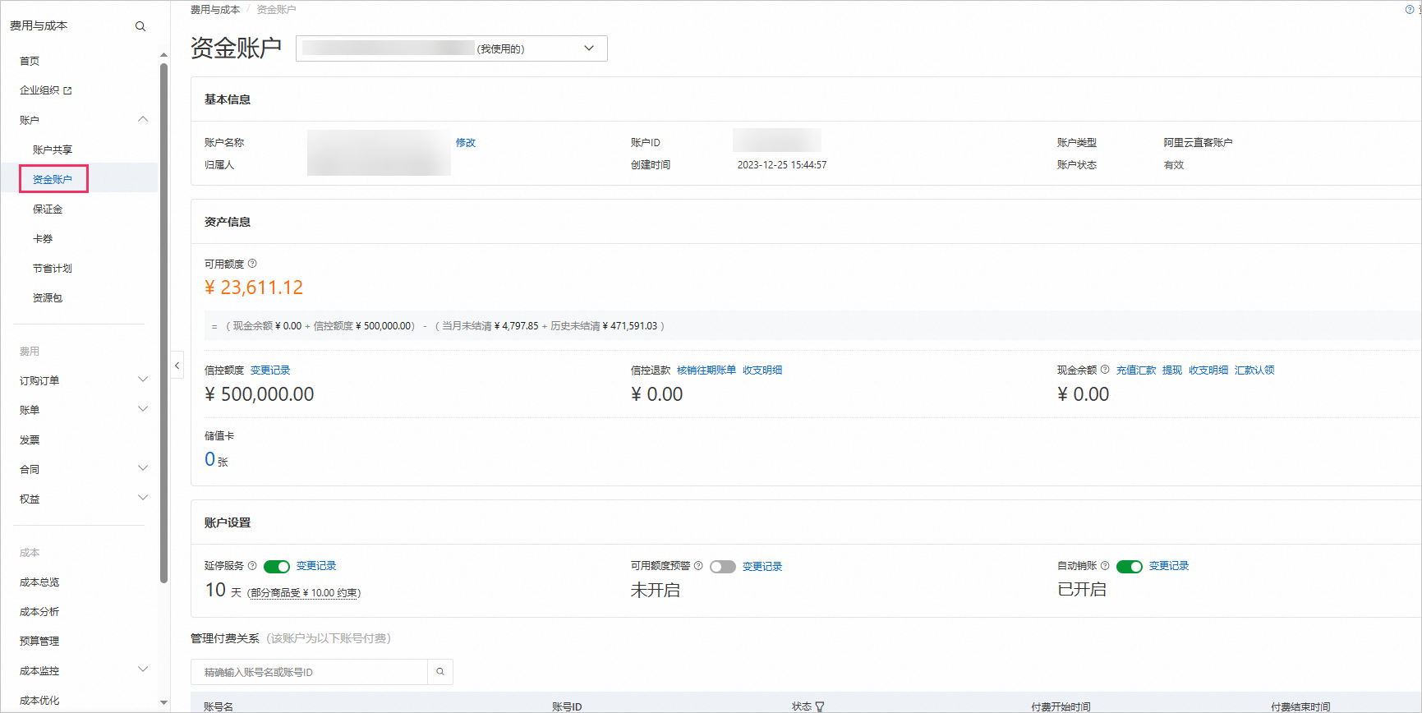1422x713 pixels.
Task: Open 信控额度 变更记录 link
Action: 270,370
